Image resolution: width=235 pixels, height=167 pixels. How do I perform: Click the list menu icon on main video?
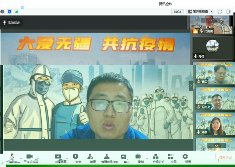click(8, 128)
